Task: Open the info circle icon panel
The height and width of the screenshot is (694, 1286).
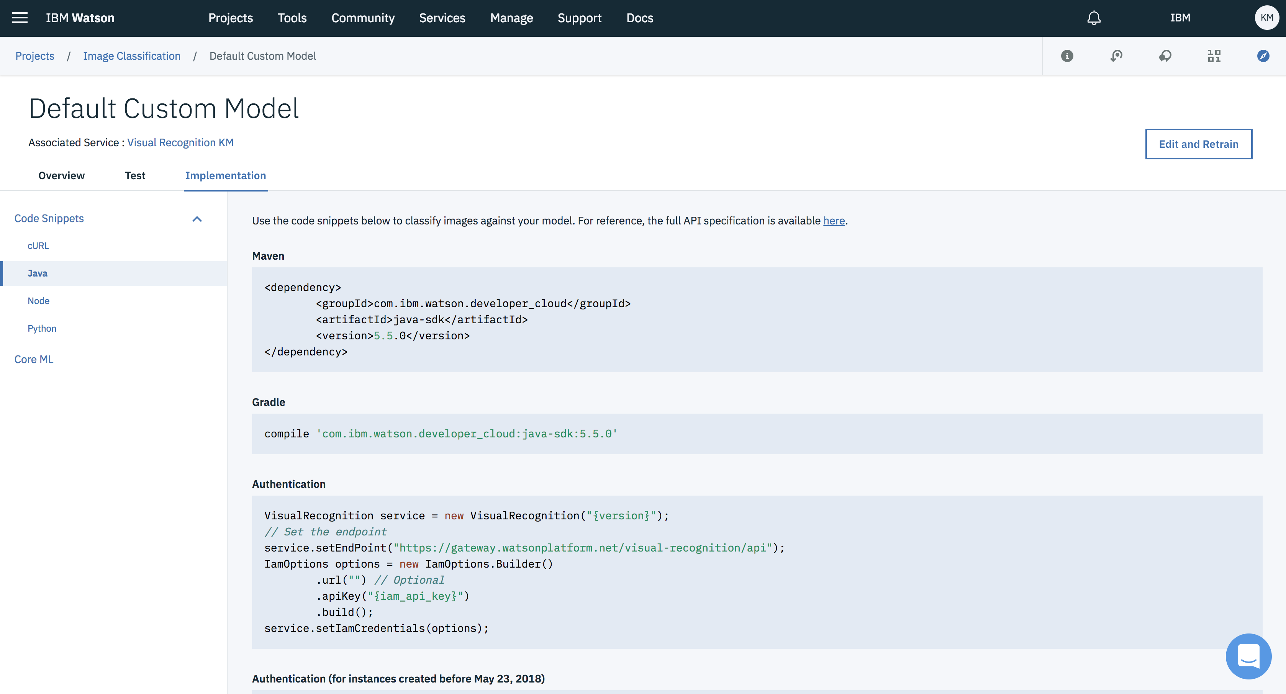Action: (x=1067, y=56)
